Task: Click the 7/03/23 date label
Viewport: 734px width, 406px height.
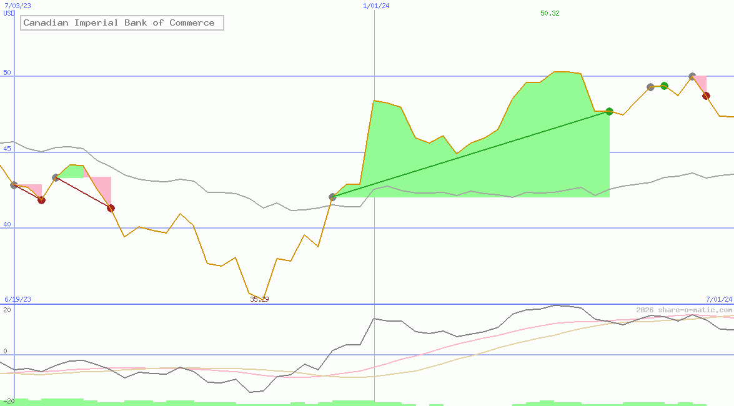Action: pyautogui.click(x=17, y=6)
